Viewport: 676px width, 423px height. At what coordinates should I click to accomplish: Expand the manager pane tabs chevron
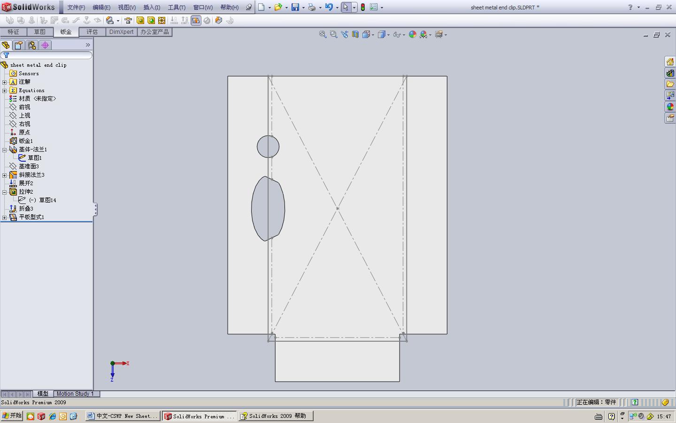click(88, 45)
